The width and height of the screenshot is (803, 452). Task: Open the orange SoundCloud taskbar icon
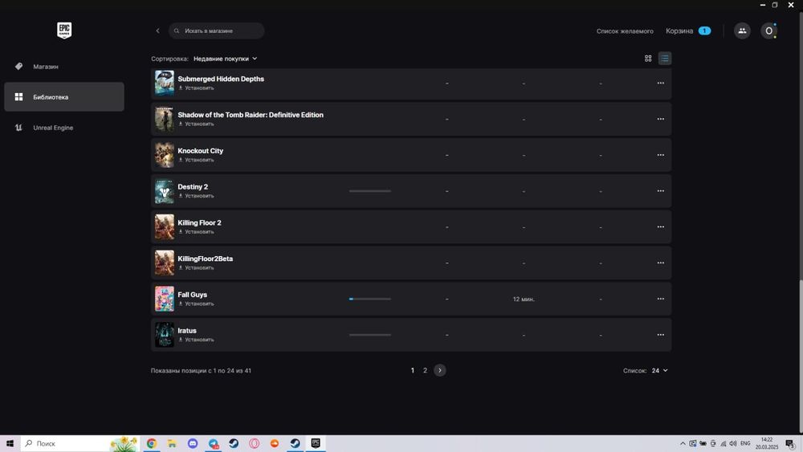(x=275, y=443)
